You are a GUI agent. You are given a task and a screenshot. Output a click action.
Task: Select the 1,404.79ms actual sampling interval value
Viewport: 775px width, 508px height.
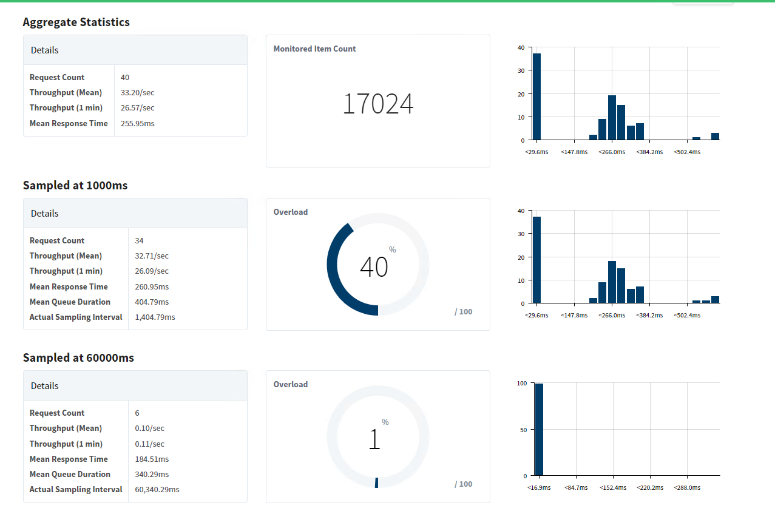coord(155,317)
